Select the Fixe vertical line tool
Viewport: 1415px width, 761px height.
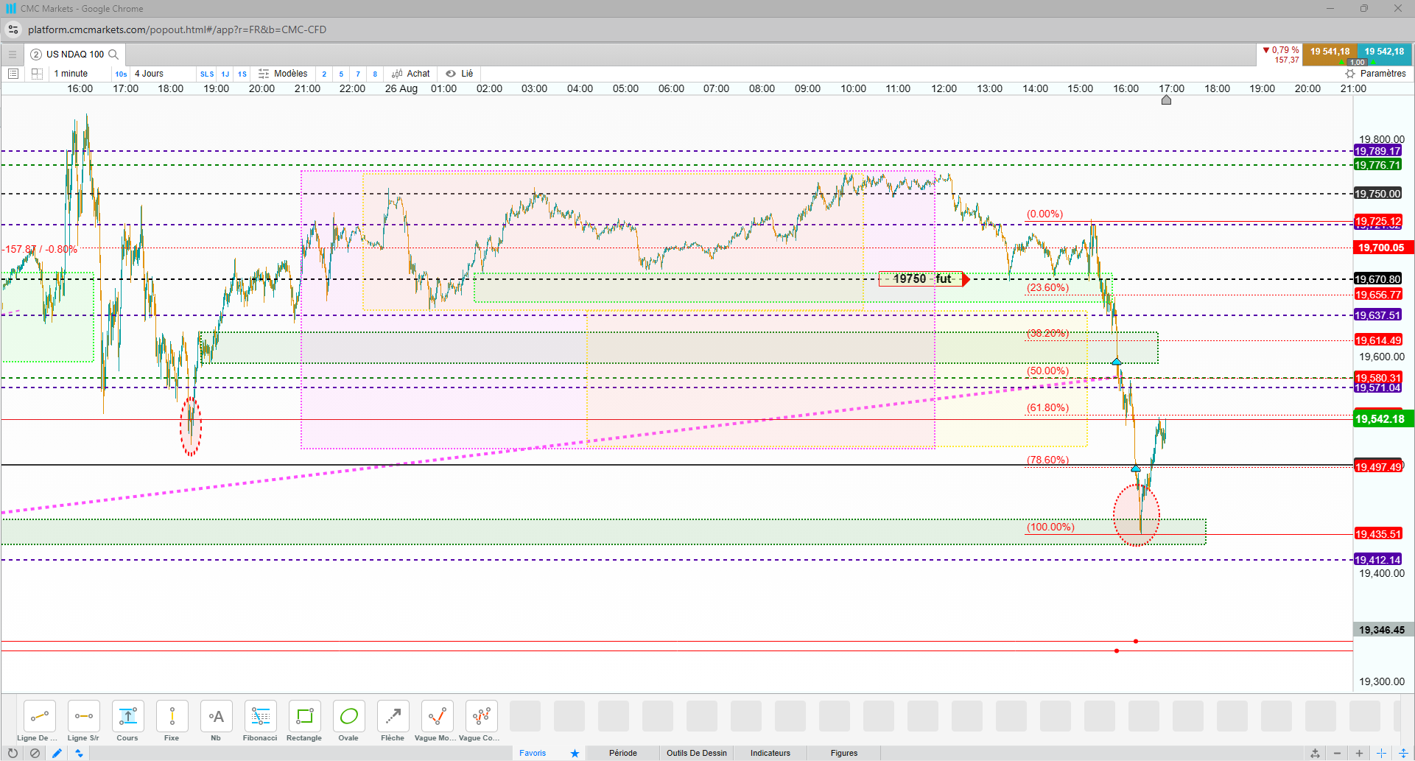172,716
